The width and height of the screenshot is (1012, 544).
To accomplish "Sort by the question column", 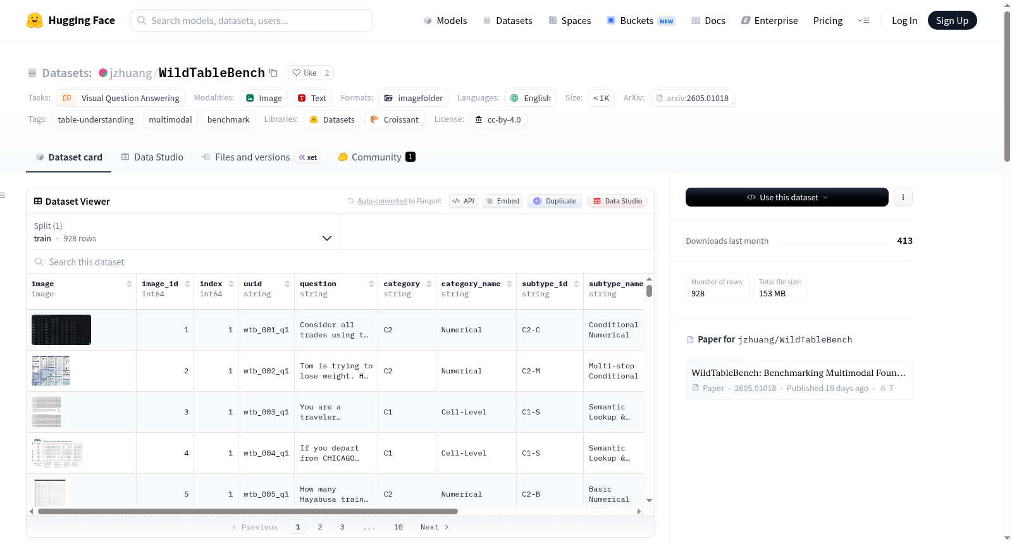I will point(371,284).
